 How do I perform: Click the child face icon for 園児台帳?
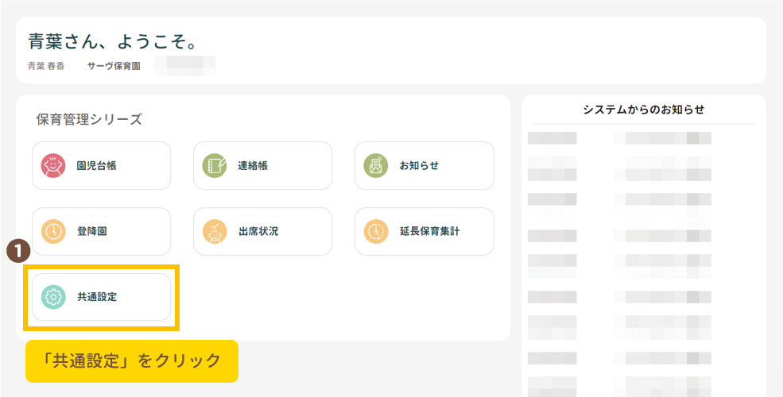(x=52, y=166)
